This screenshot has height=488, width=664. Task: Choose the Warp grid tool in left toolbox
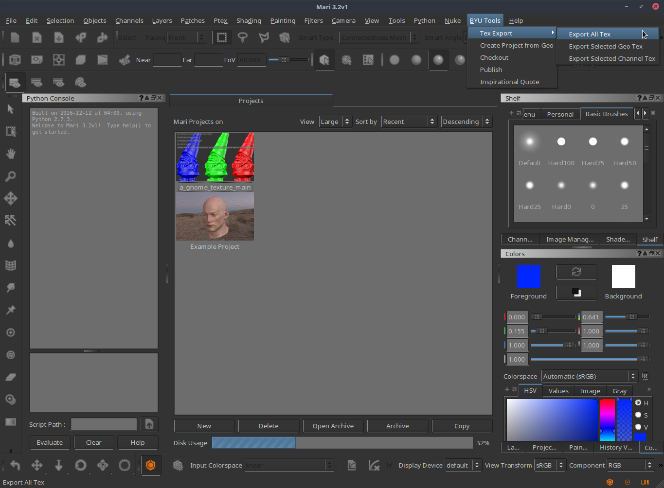point(11,265)
